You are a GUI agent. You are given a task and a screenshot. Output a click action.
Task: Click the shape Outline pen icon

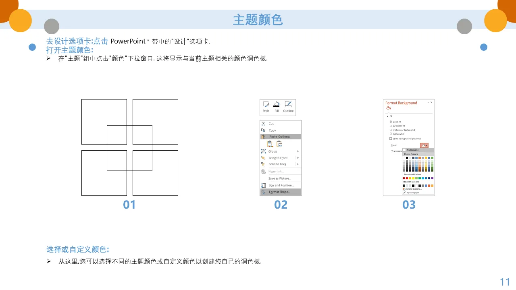[288, 105]
